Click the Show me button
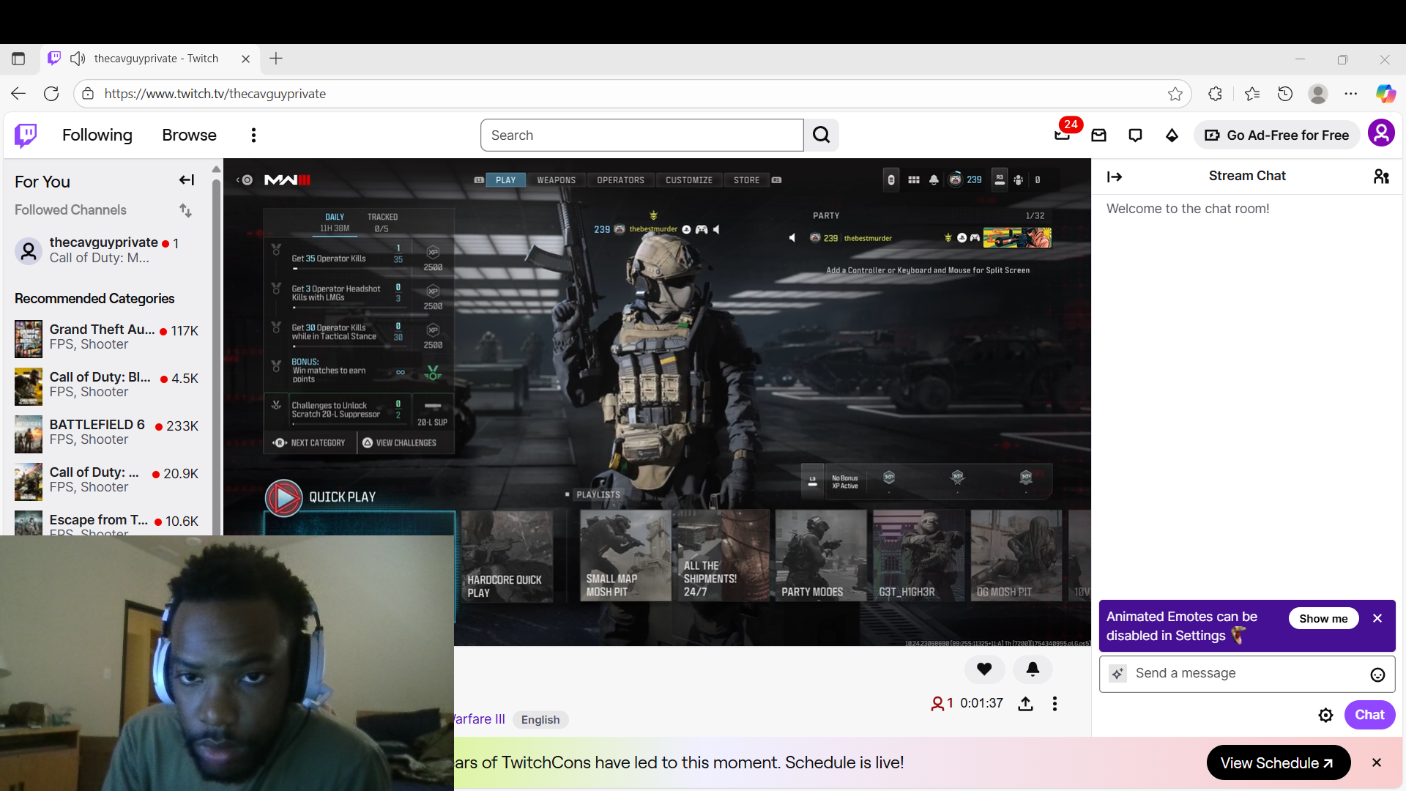This screenshot has width=1406, height=791. point(1323,618)
